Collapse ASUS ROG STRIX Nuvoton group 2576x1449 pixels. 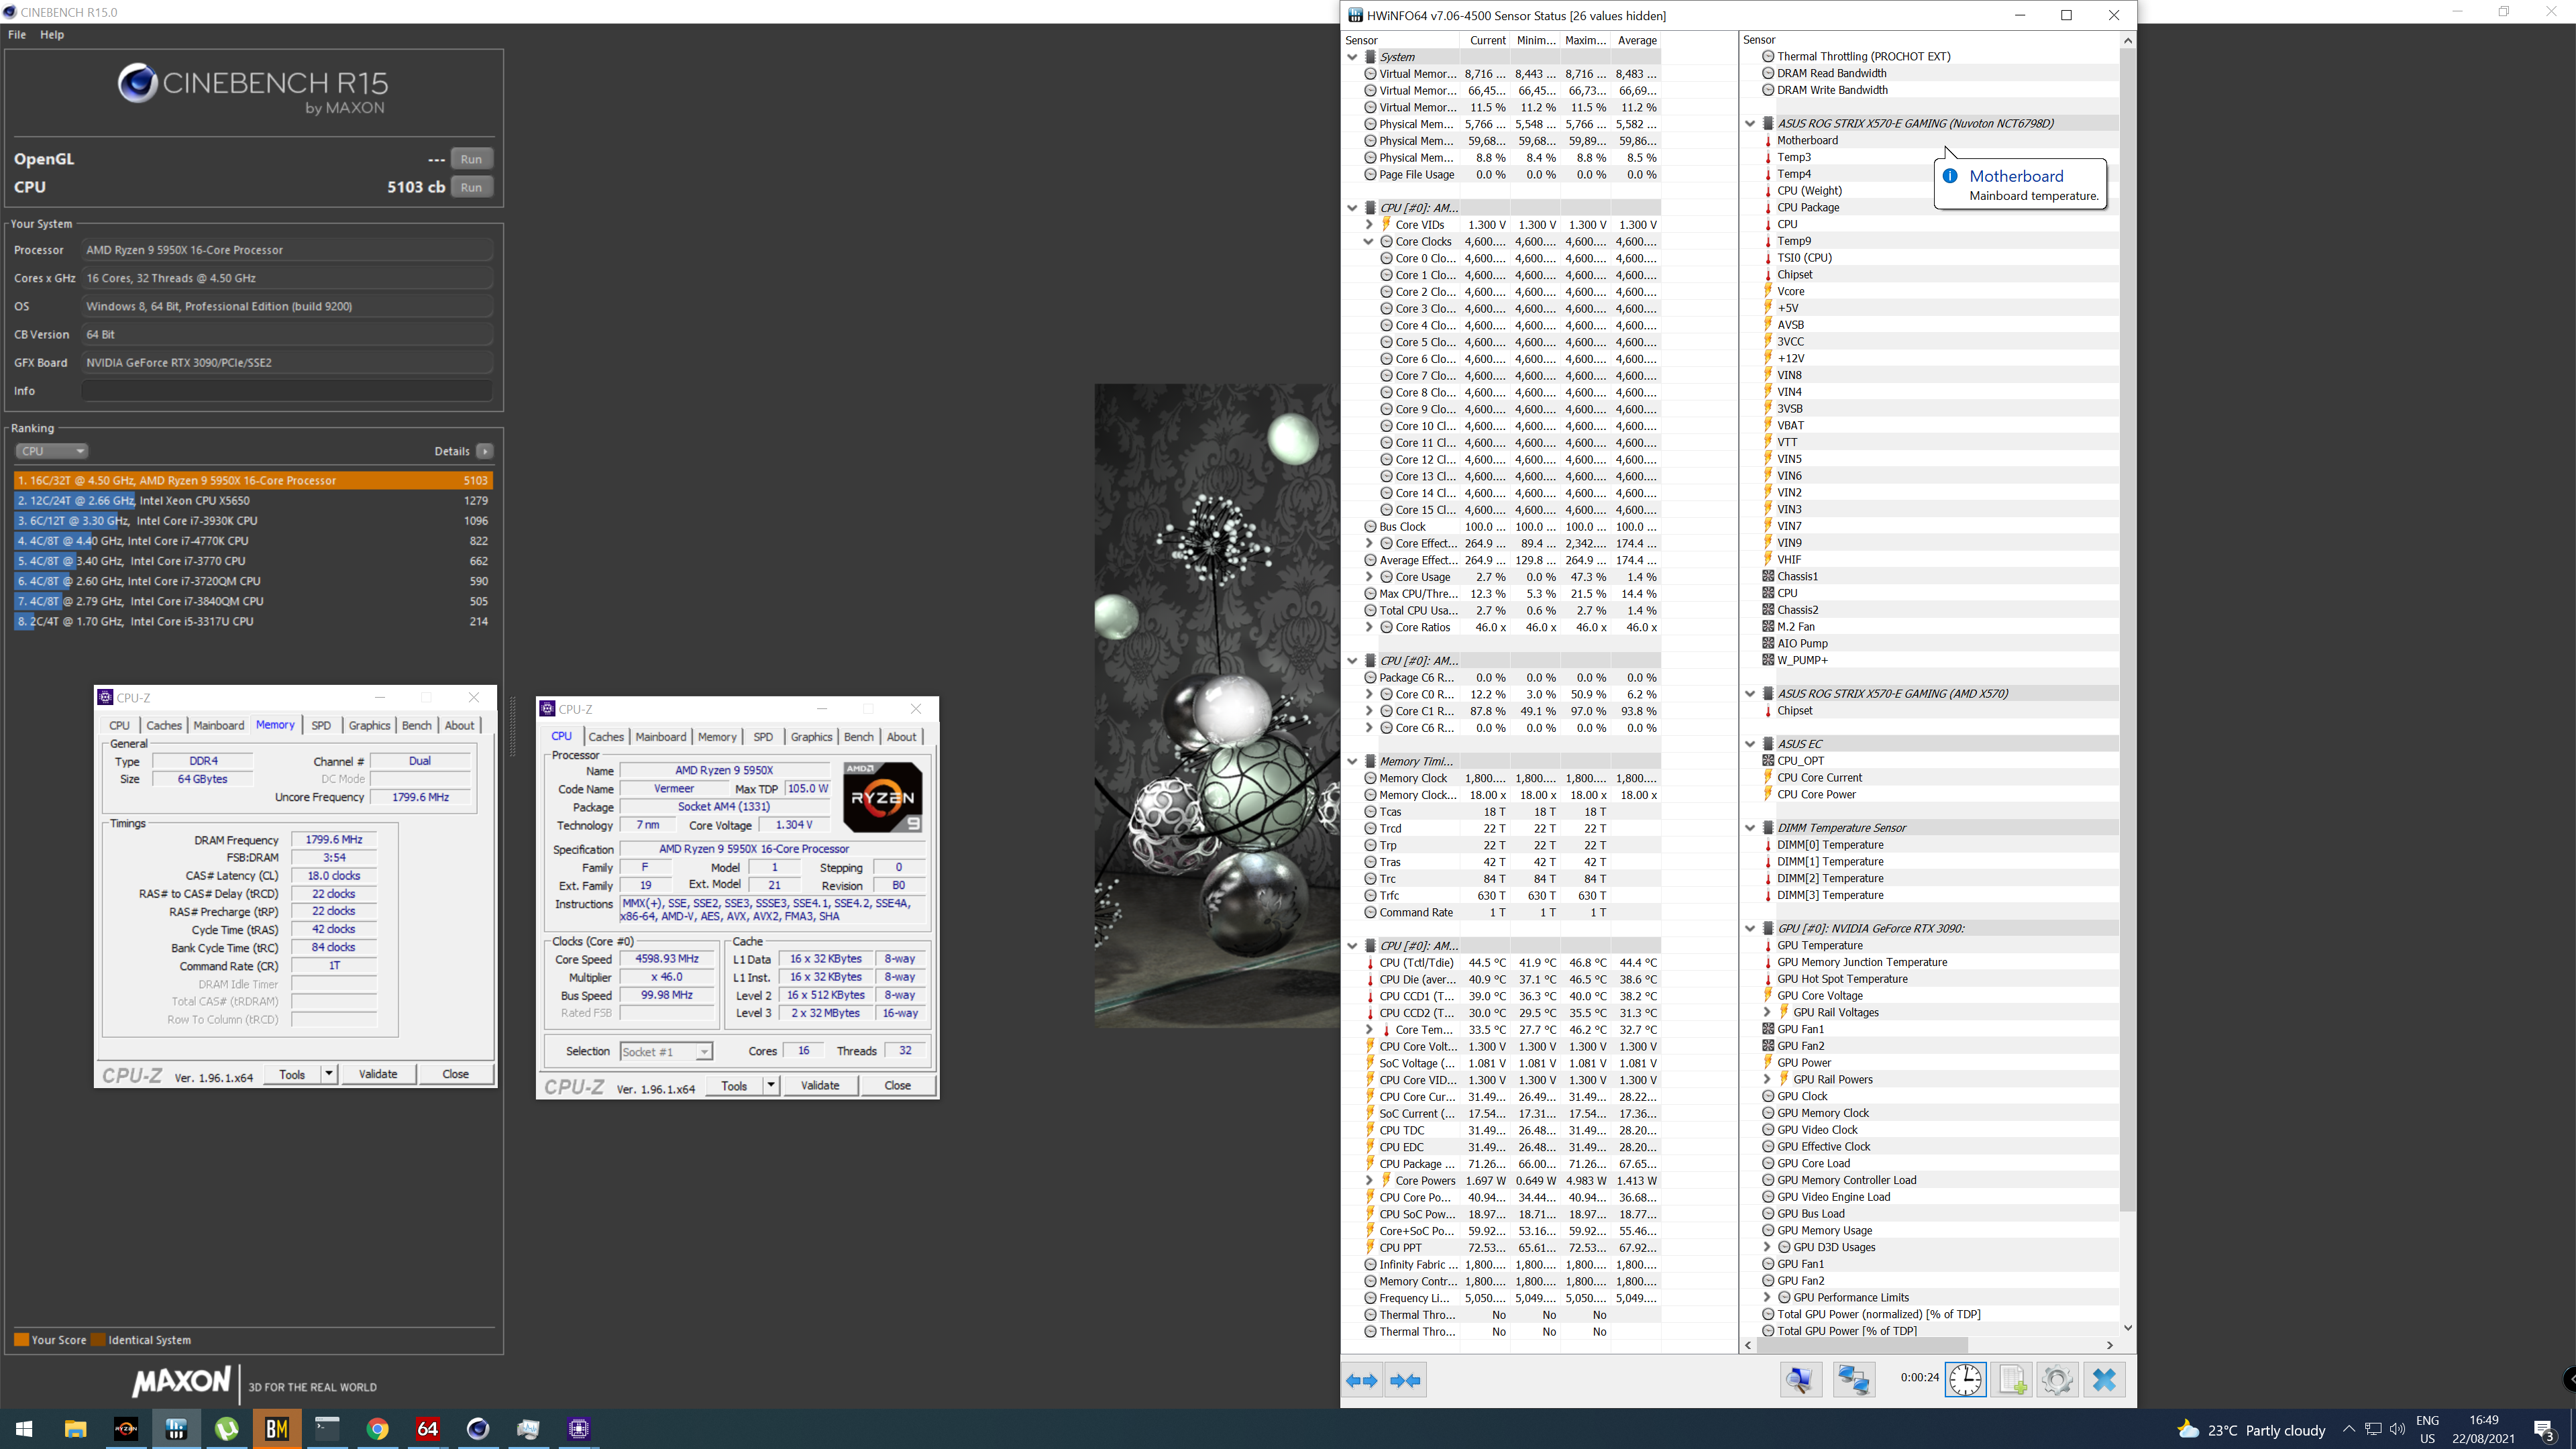(x=1750, y=124)
